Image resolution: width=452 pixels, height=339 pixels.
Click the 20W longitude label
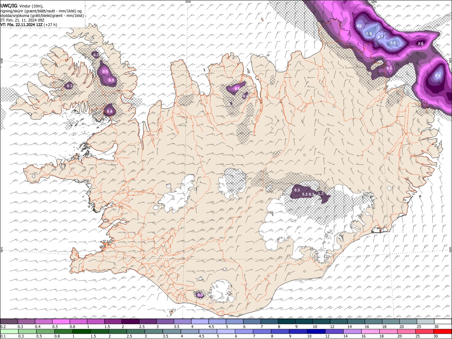(188, 2)
